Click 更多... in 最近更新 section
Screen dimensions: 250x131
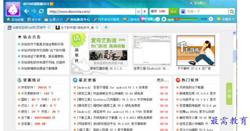(x=163, y=80)
